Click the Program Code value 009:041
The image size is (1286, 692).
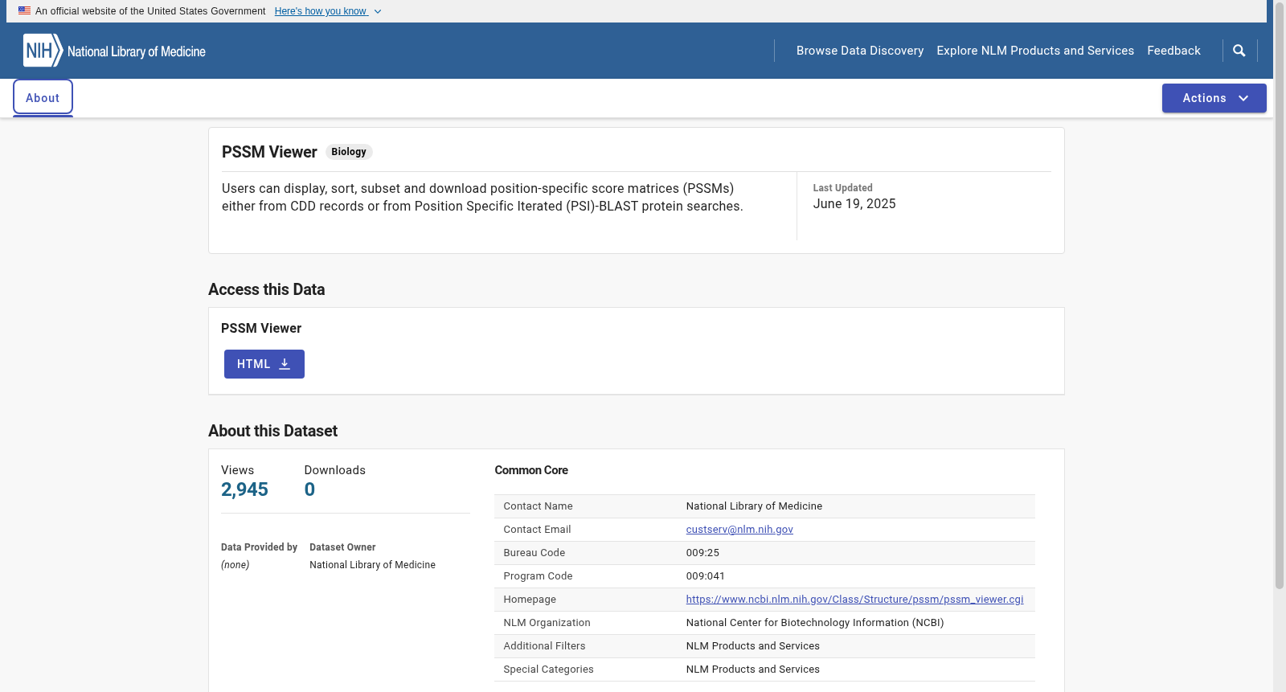point(705,576)
